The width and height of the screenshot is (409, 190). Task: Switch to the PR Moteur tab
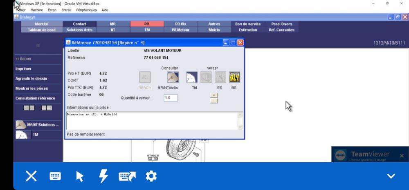pyautogui.click(x=180, y=30)
